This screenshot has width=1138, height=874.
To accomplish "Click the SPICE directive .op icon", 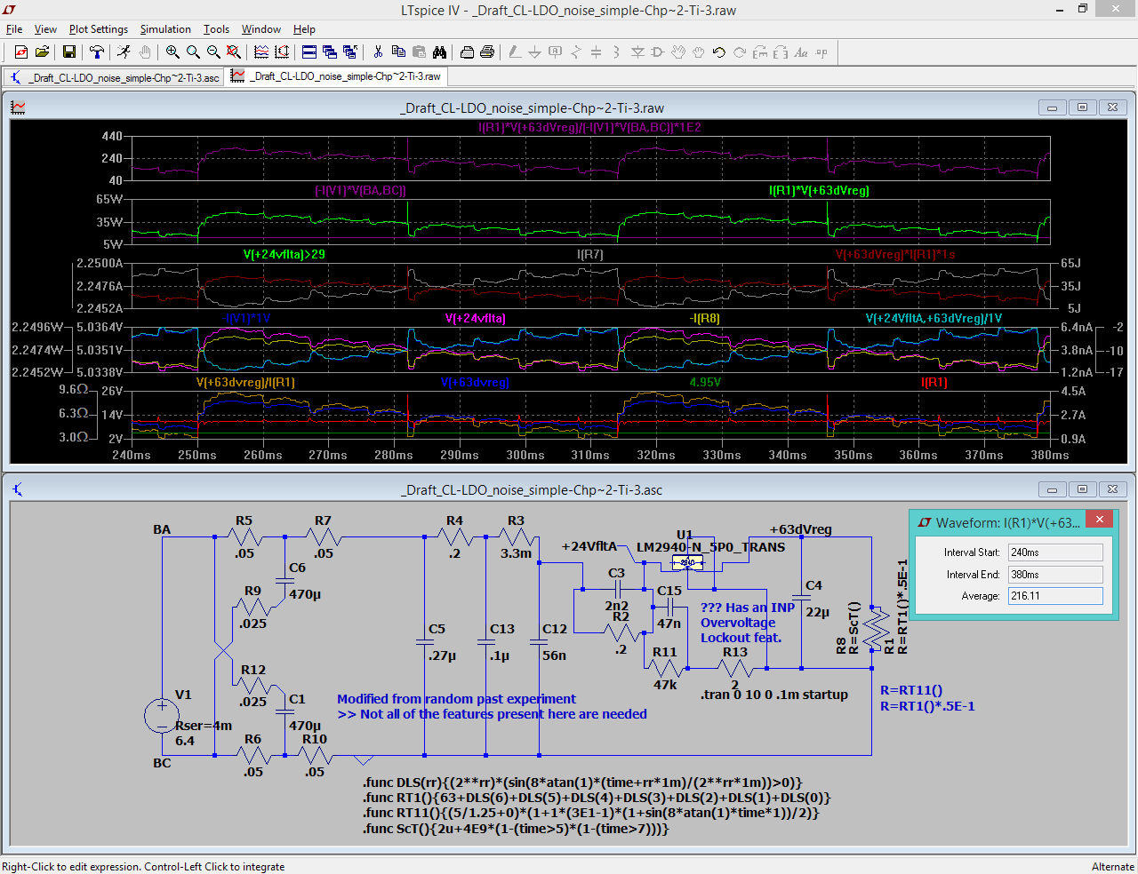I will [821, 52].
